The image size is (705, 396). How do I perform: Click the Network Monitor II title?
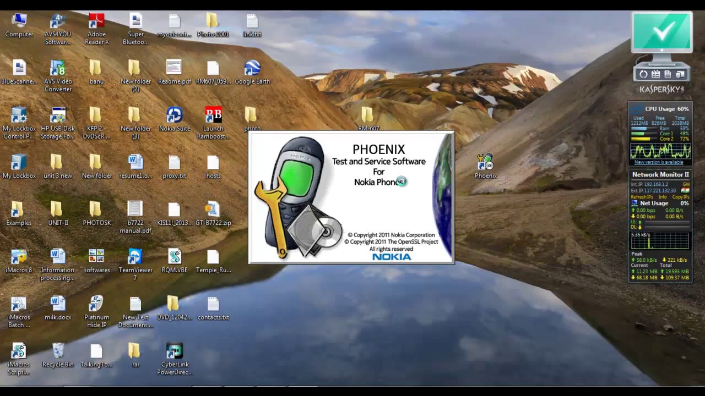[660, 174]
